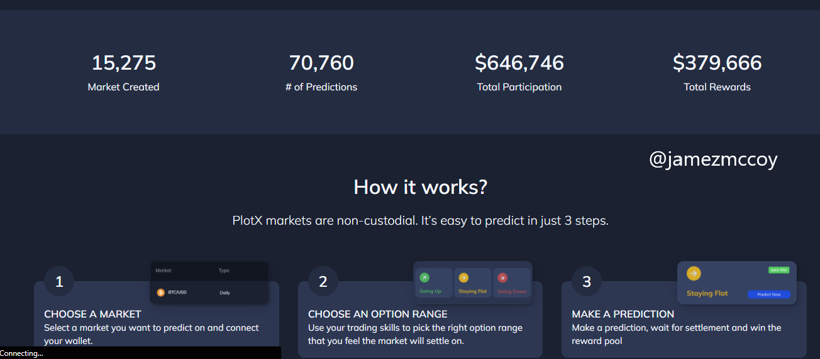Click the Type column header
Screen dimensions: 820x359
(x=224, y=271)
